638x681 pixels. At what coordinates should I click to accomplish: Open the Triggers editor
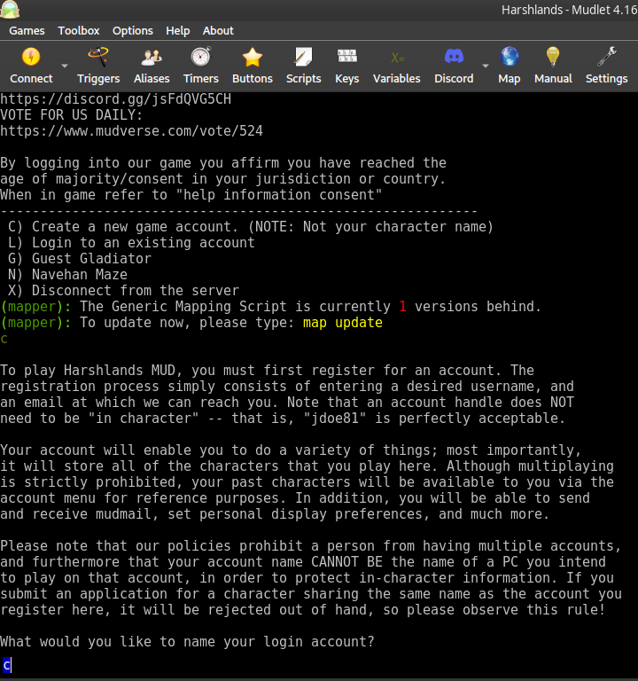[x=98, y=59]
